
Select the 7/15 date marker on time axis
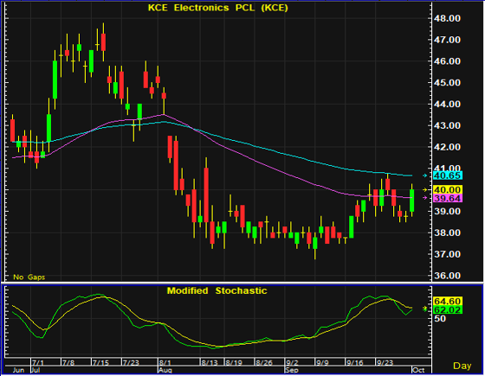(x=101, y=362)
